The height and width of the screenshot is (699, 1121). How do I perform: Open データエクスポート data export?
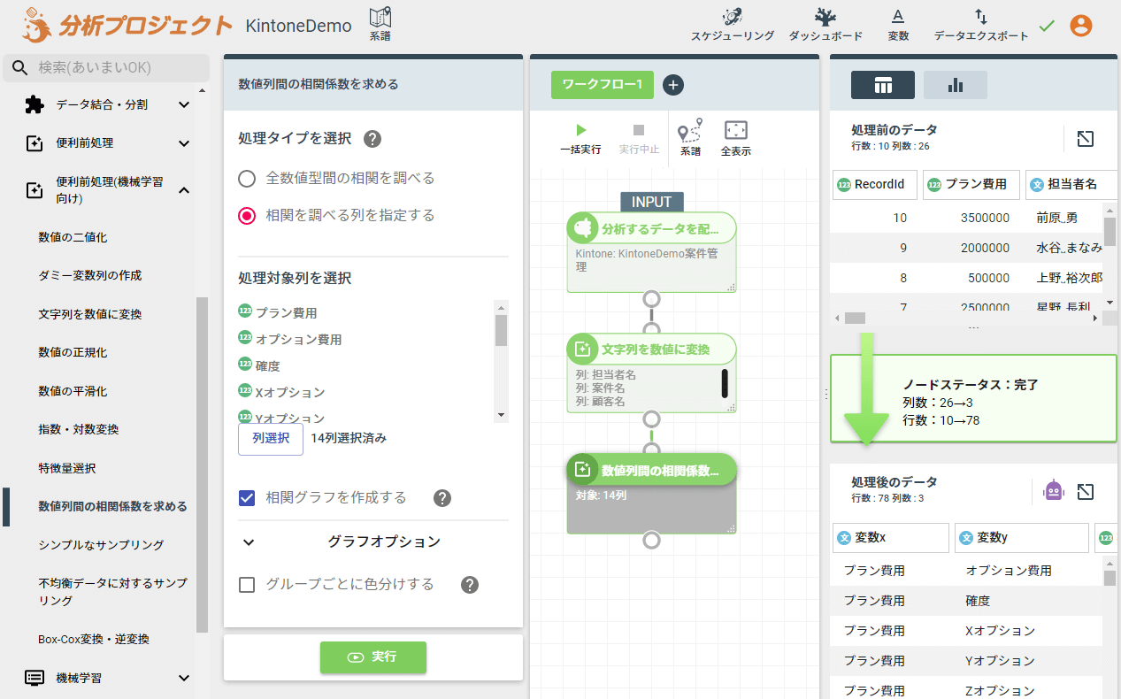pyautogui.click(x=980, y=17)
